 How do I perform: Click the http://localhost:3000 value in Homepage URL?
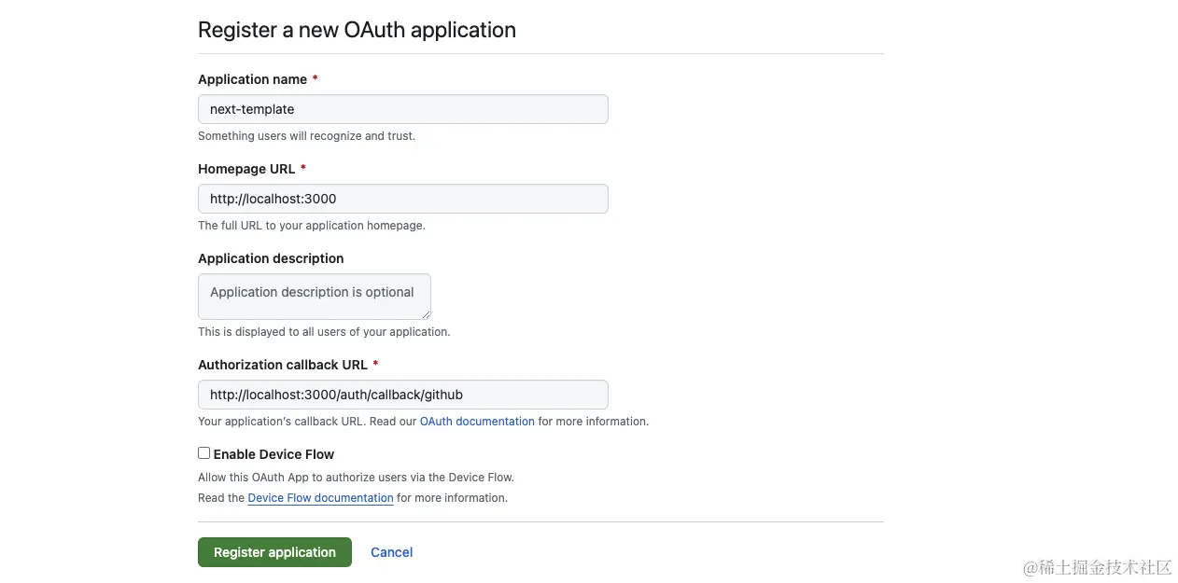pos(273,199)
